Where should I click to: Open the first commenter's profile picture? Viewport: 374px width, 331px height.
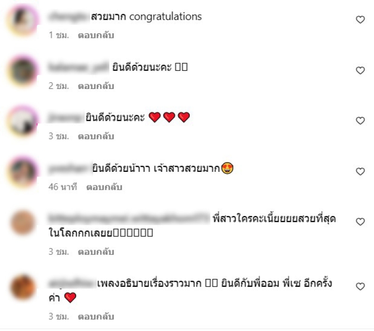coord(23,20)
